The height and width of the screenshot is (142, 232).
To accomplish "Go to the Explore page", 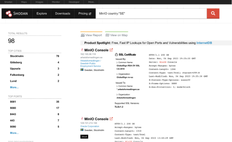I will tap(42, 14).
